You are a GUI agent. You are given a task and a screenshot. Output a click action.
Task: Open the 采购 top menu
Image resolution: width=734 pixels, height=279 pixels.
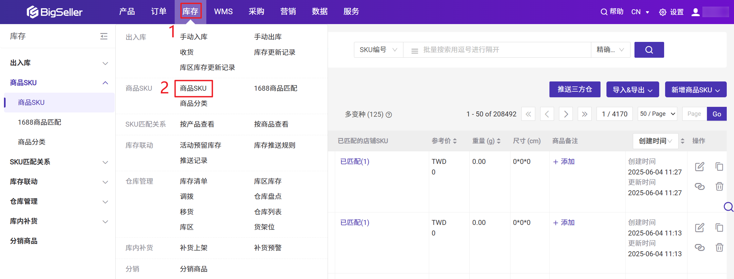[256, 12]
